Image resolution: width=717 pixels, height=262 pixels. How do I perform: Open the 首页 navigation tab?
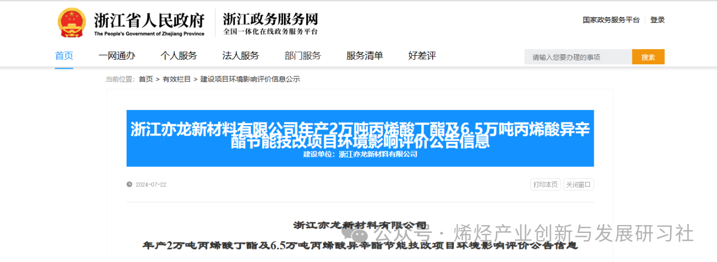(64, 55)
